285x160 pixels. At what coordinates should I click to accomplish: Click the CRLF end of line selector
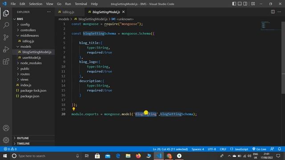(x=223, y=149)
